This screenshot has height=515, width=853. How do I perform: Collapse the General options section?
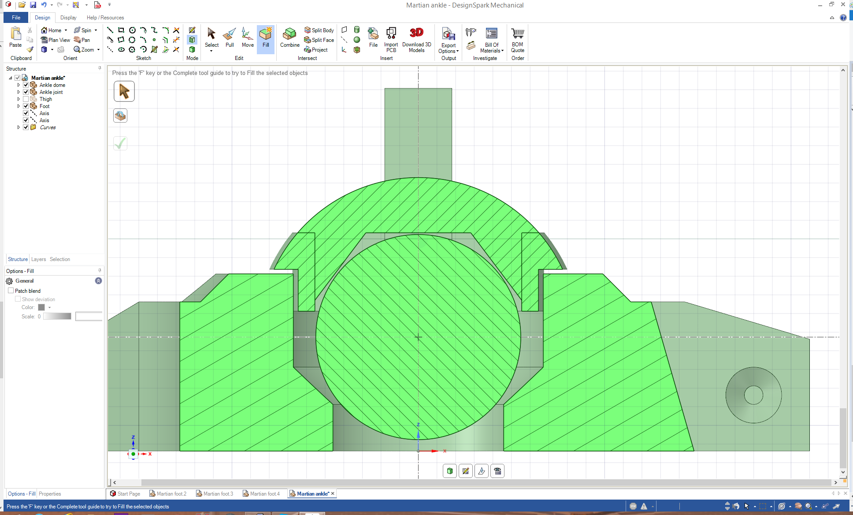[x=98, y=281]
